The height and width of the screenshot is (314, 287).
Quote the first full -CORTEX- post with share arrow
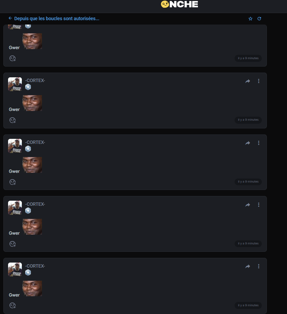[248, 81]
